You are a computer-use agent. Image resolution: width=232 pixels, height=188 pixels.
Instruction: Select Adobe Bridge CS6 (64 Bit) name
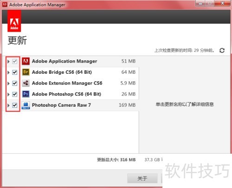click(x=62, y=72)
